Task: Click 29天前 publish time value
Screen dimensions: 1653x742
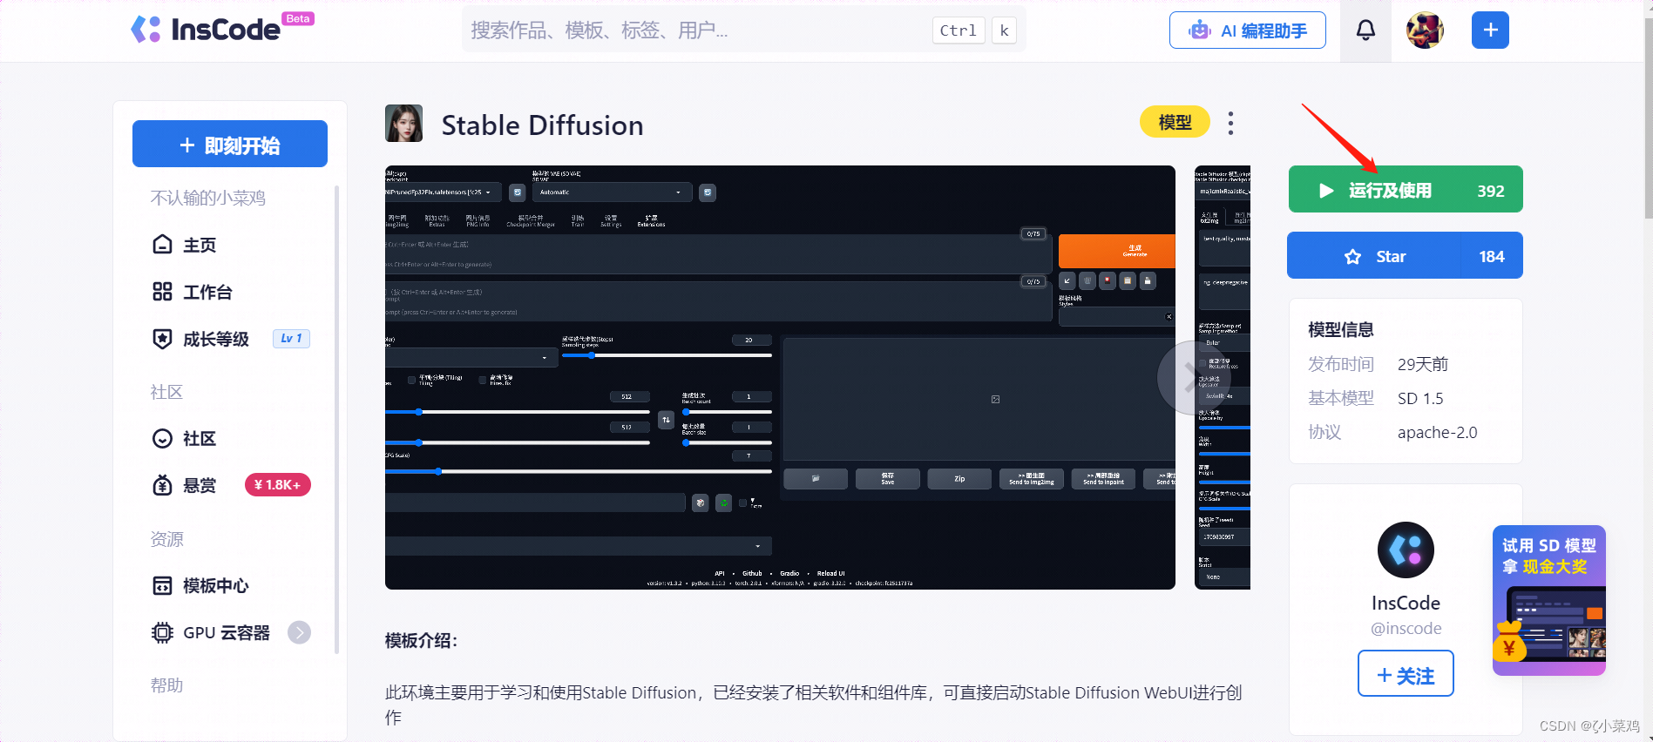Action: (1422, 365)
